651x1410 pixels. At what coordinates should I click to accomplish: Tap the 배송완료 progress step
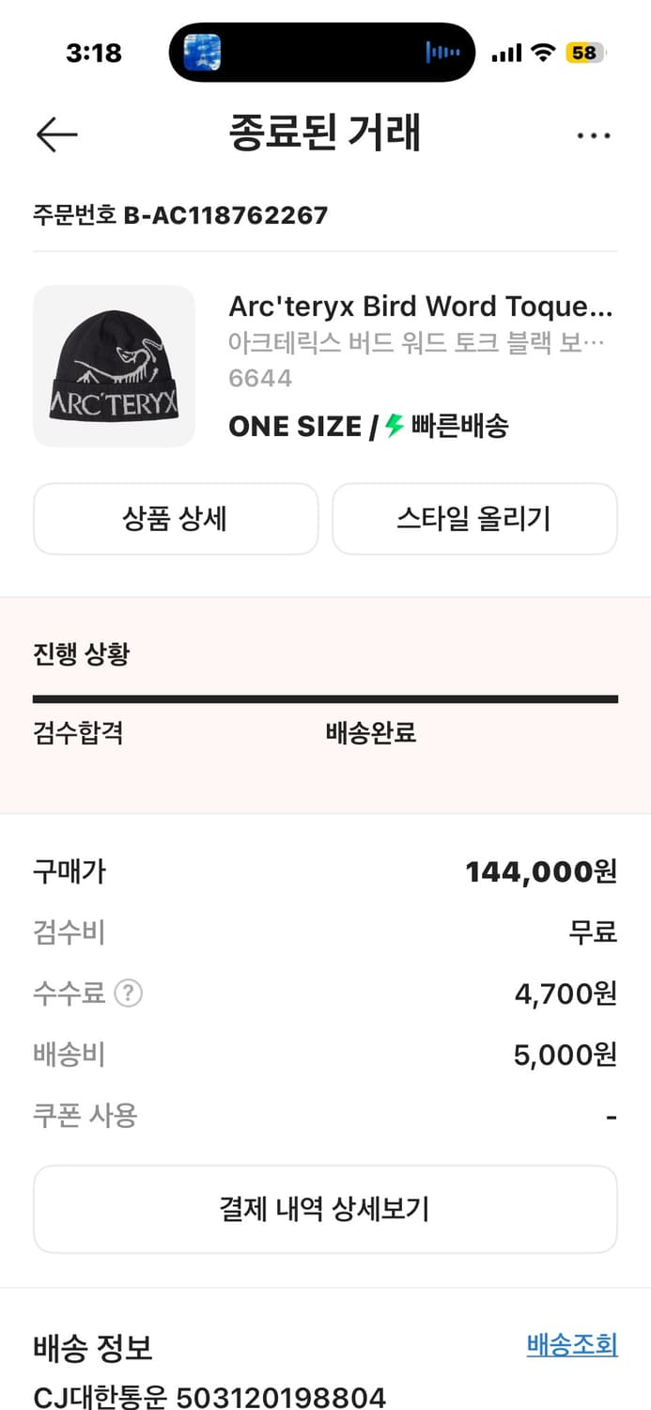(x=368, y=732)
